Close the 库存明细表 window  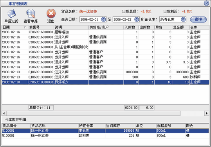(206, 3)
